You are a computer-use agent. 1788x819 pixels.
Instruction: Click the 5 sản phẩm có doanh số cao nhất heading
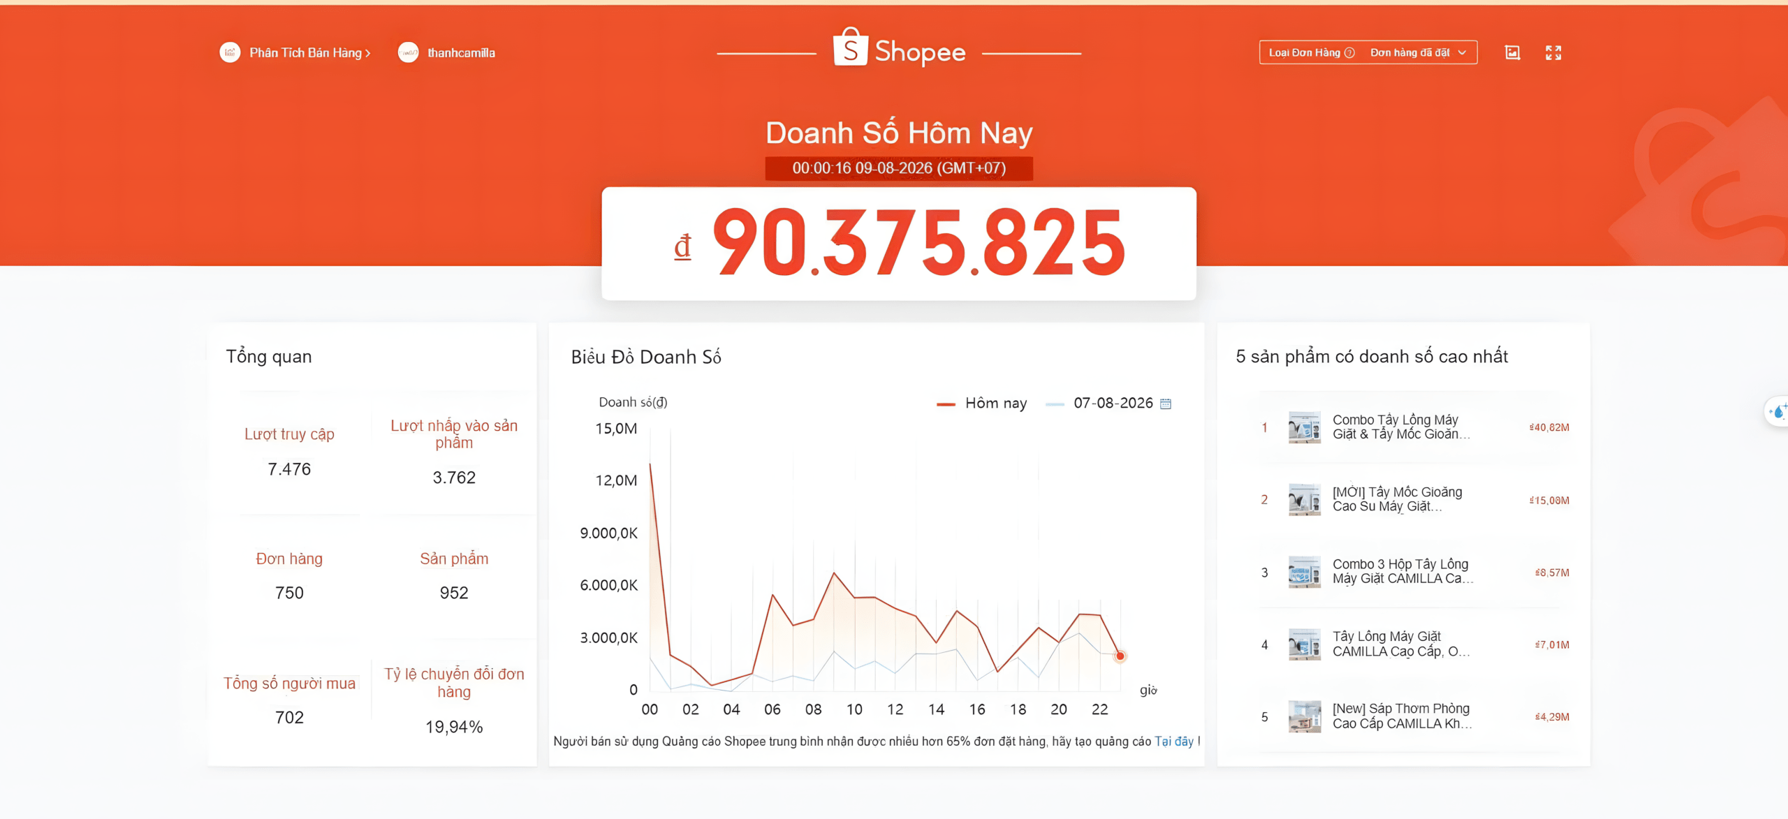1372,357
